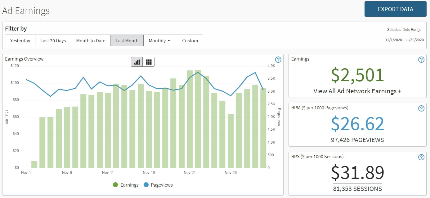
Task: Toggle Pageviews series in chart legend
Action: click(158, 185)
